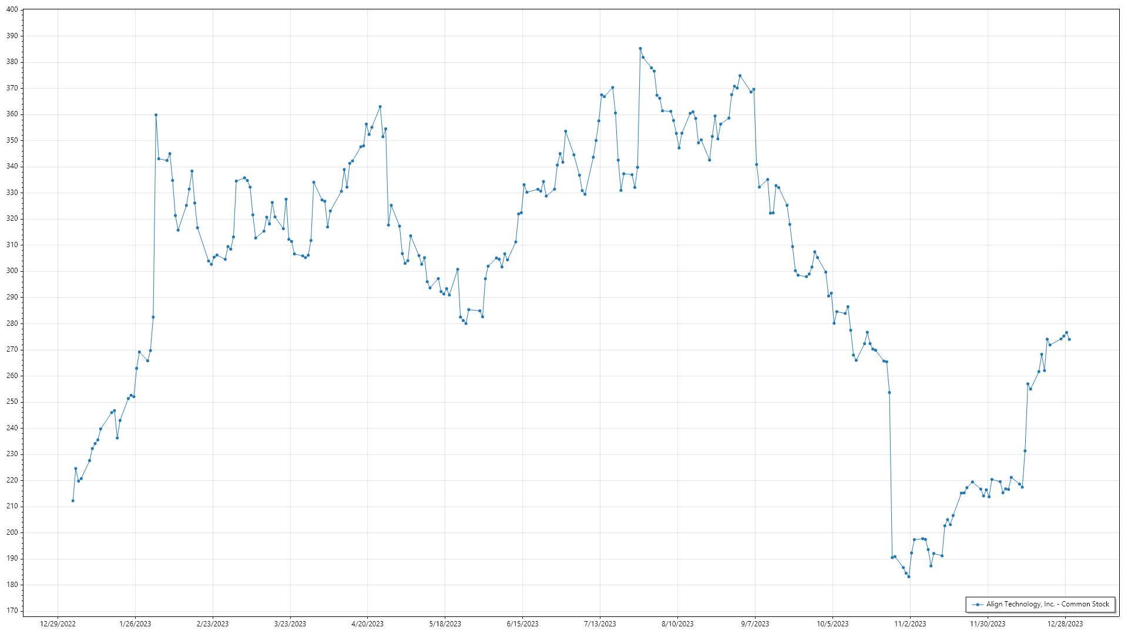
Task: Select the 12/28/2023 x-axis date label
Action: 1065,624
